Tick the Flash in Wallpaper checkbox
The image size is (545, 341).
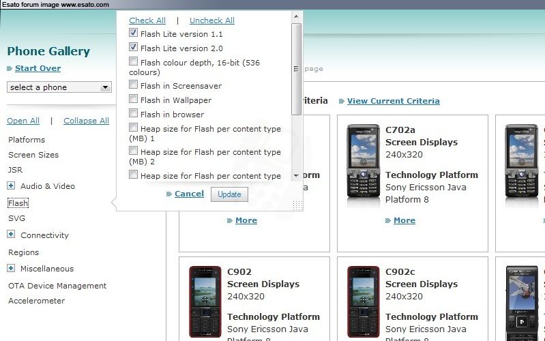133,99
